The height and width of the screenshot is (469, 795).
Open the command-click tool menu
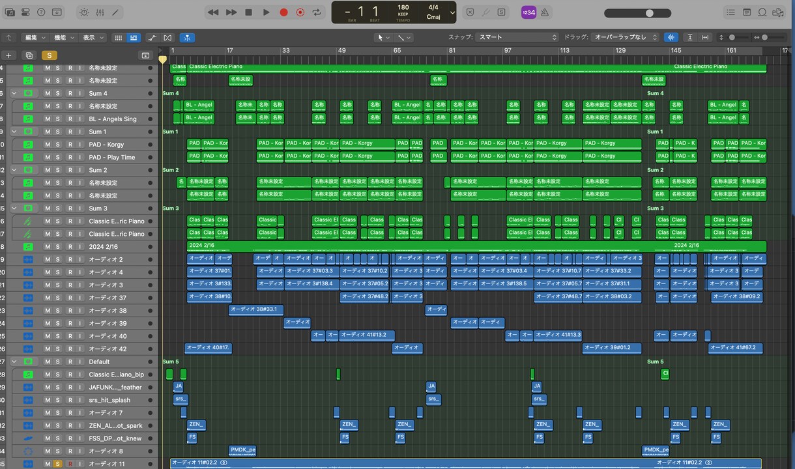click(404, 38)
